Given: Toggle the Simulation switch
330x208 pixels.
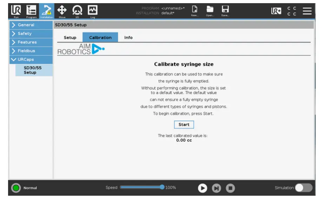Looking at the screenshot, I should [x=304, y=188].
